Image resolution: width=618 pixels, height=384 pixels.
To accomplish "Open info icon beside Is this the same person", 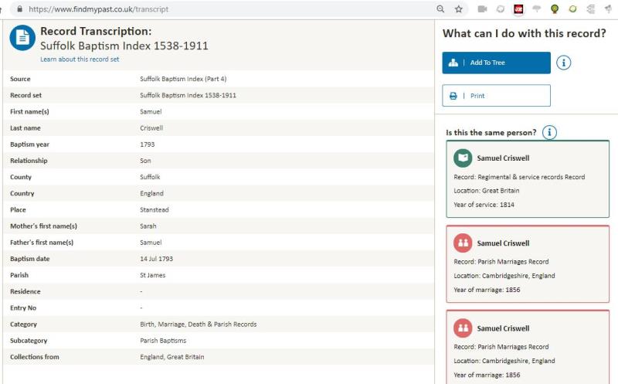I will point(549,132).
